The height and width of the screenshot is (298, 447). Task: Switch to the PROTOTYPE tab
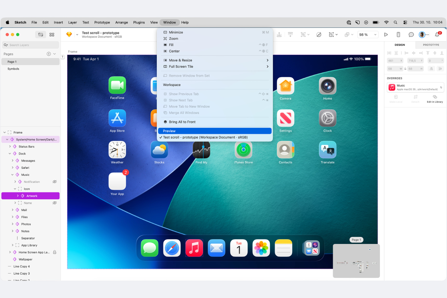(431, 45)
